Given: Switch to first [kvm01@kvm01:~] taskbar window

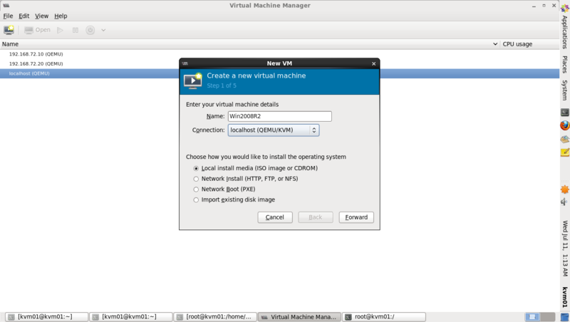Looking at the screenshot, I should (47, 317).
